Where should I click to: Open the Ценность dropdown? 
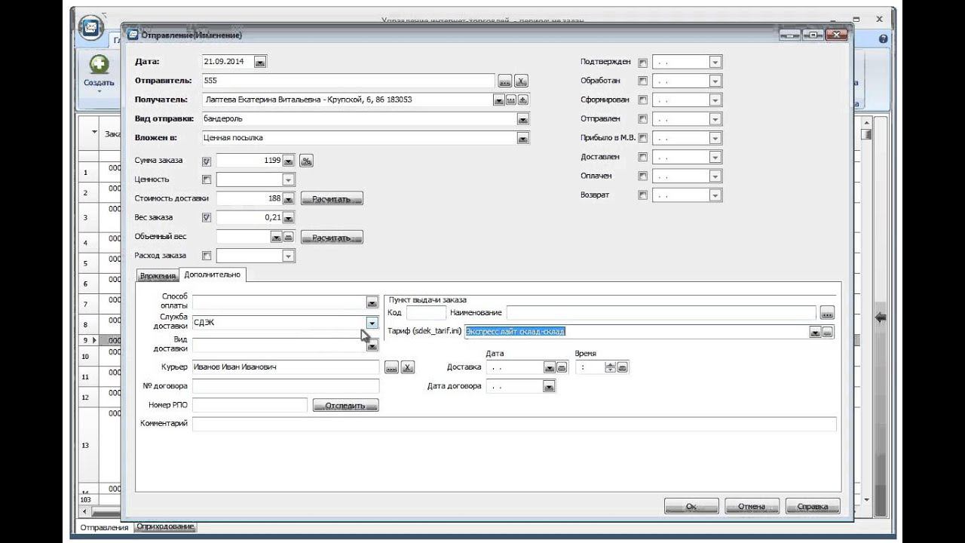tap(288, 179)
